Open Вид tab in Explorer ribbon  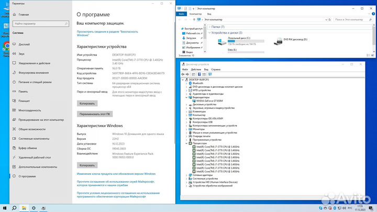[x=209, y=14]
